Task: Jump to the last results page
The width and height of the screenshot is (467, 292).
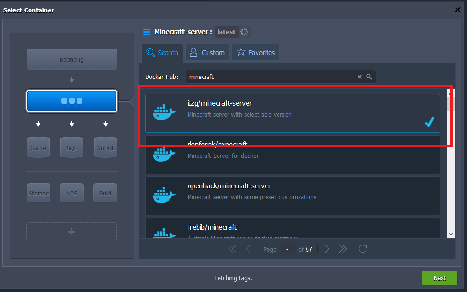Action: point(343,249)
